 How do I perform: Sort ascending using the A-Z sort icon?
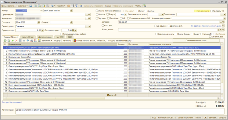pos(31,41)
